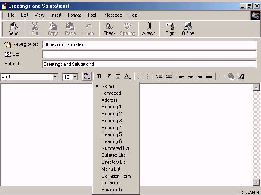Open the Insert menu
Viewport: 261px width, 195px height.
click(56, 15)
